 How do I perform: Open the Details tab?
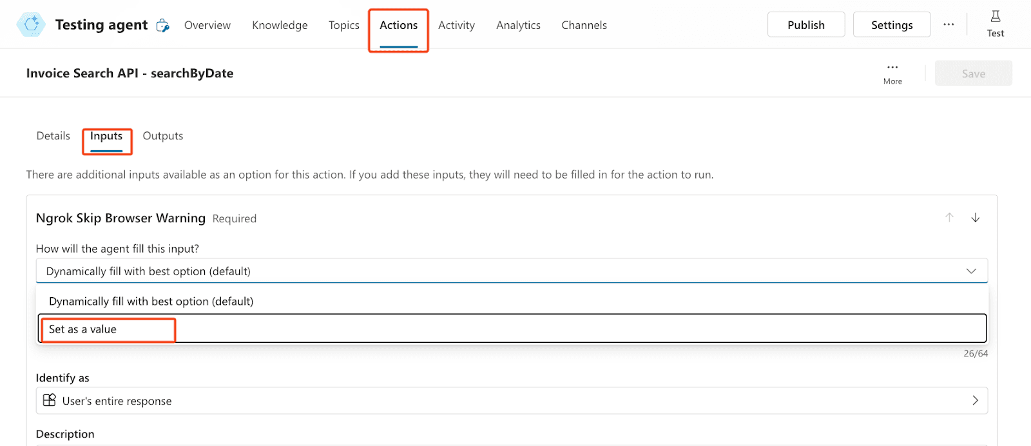tap(53, 136)
